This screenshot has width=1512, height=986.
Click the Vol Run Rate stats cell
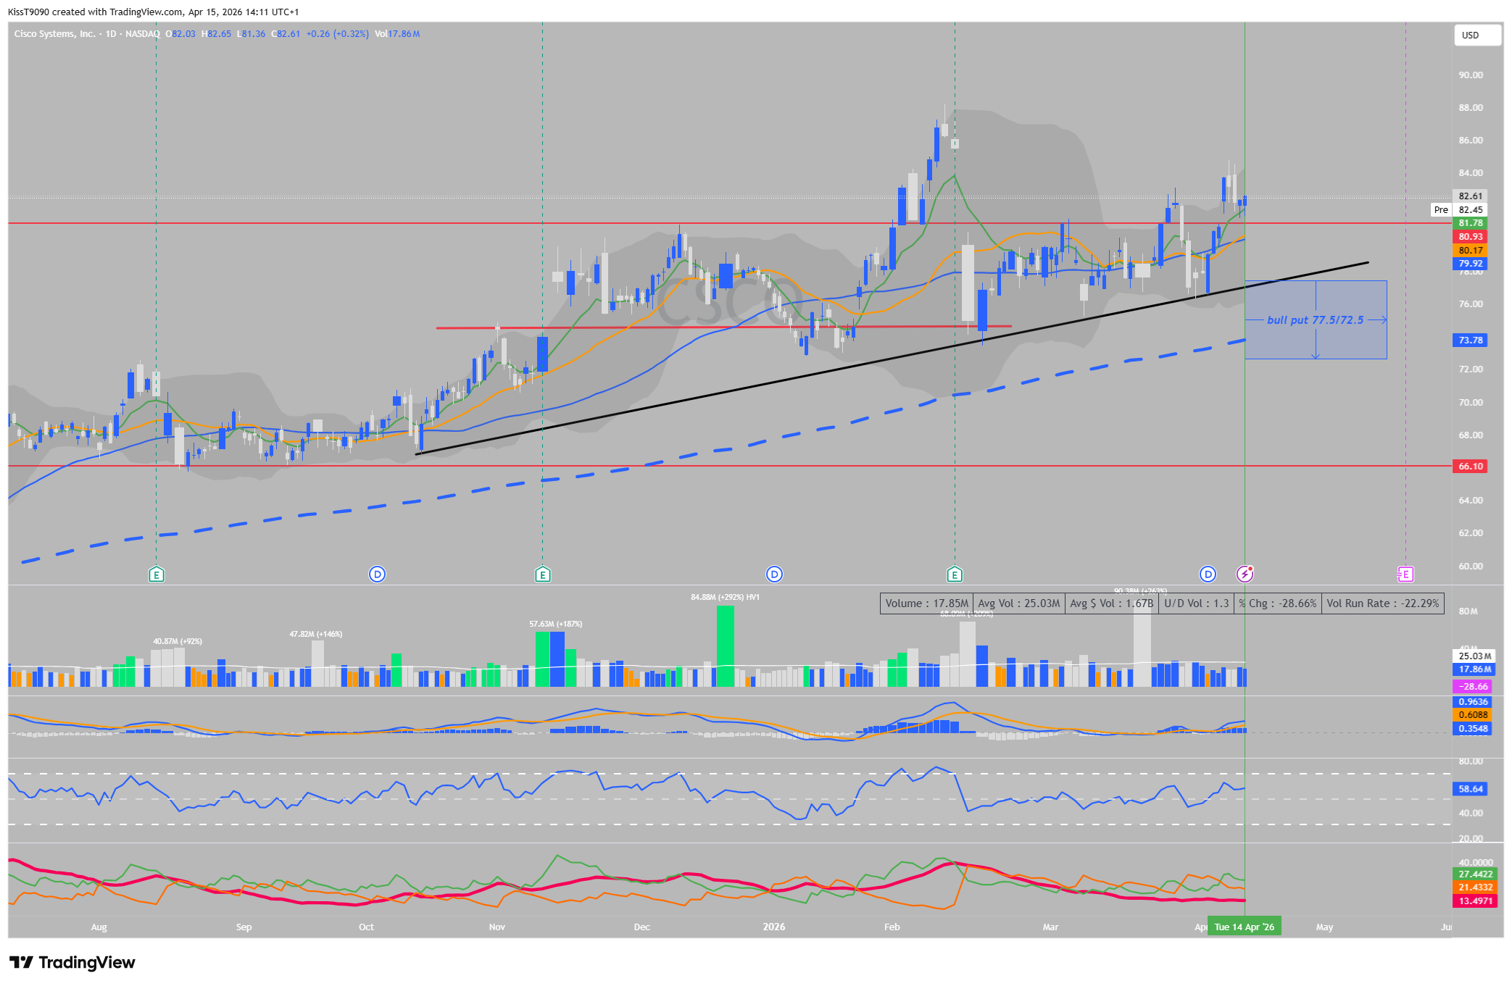[1382, 603]
